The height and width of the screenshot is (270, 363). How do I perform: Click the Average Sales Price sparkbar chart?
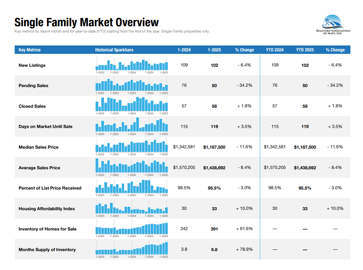click(132, 167)
